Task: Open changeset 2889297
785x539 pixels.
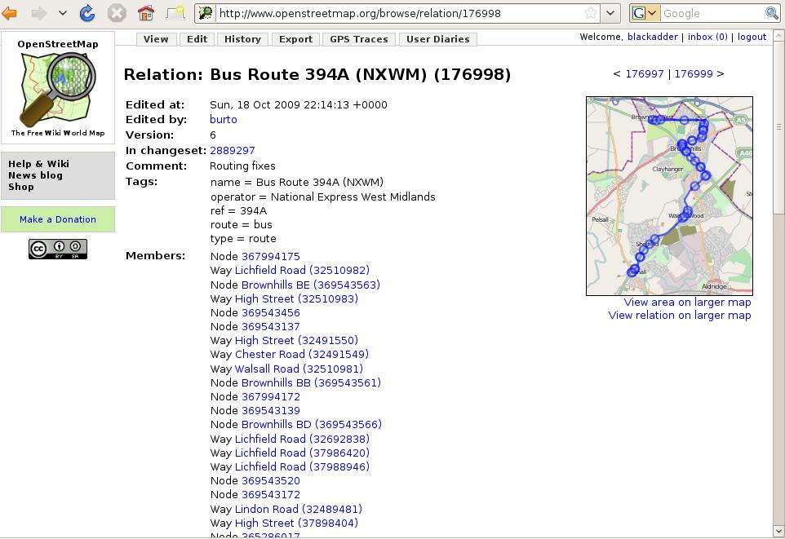Action: pyautogui.click(x=233, y=150)
